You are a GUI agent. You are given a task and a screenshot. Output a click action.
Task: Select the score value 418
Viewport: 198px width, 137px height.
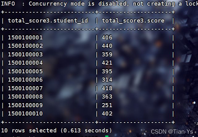107,88
